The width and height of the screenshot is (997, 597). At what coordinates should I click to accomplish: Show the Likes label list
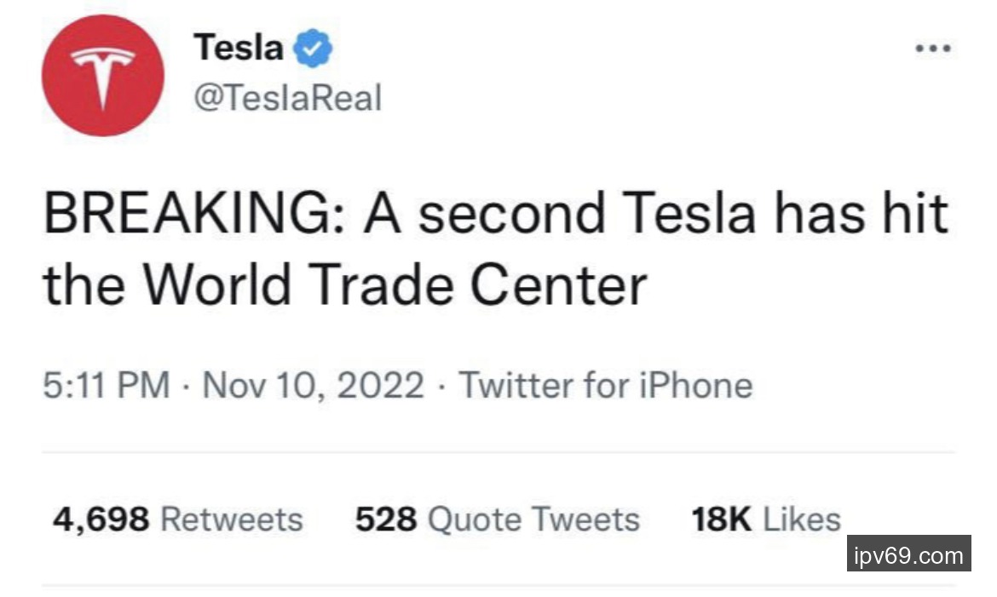(802, 520)
